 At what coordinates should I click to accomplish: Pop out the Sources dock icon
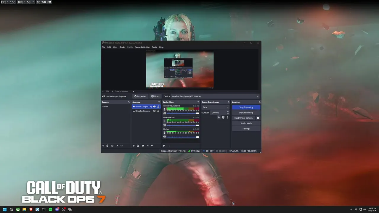point(159,102)
